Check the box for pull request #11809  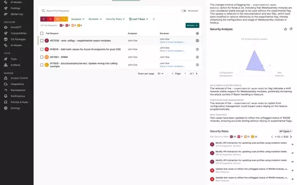(42, 65)
